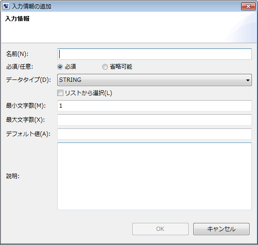Click the 最小文字数(M) field
The height and width of the screenshot is (245, 258).
[x=154, y=106]
